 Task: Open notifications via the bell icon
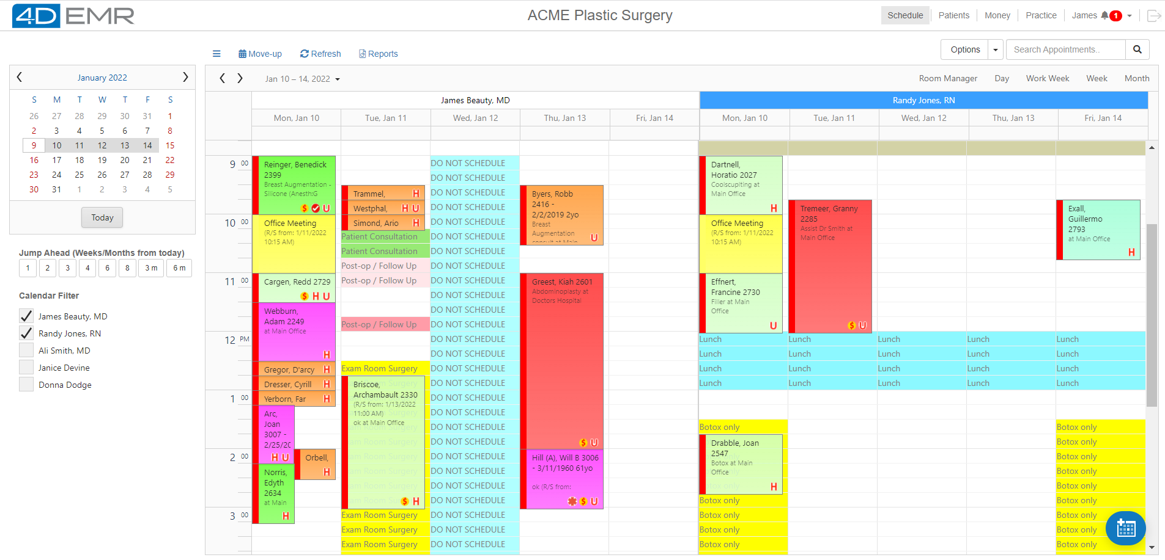tap(1104, 15)
